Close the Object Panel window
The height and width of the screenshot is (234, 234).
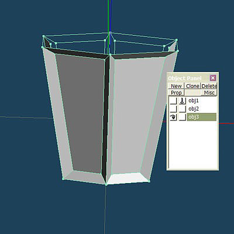pos(213,78)
